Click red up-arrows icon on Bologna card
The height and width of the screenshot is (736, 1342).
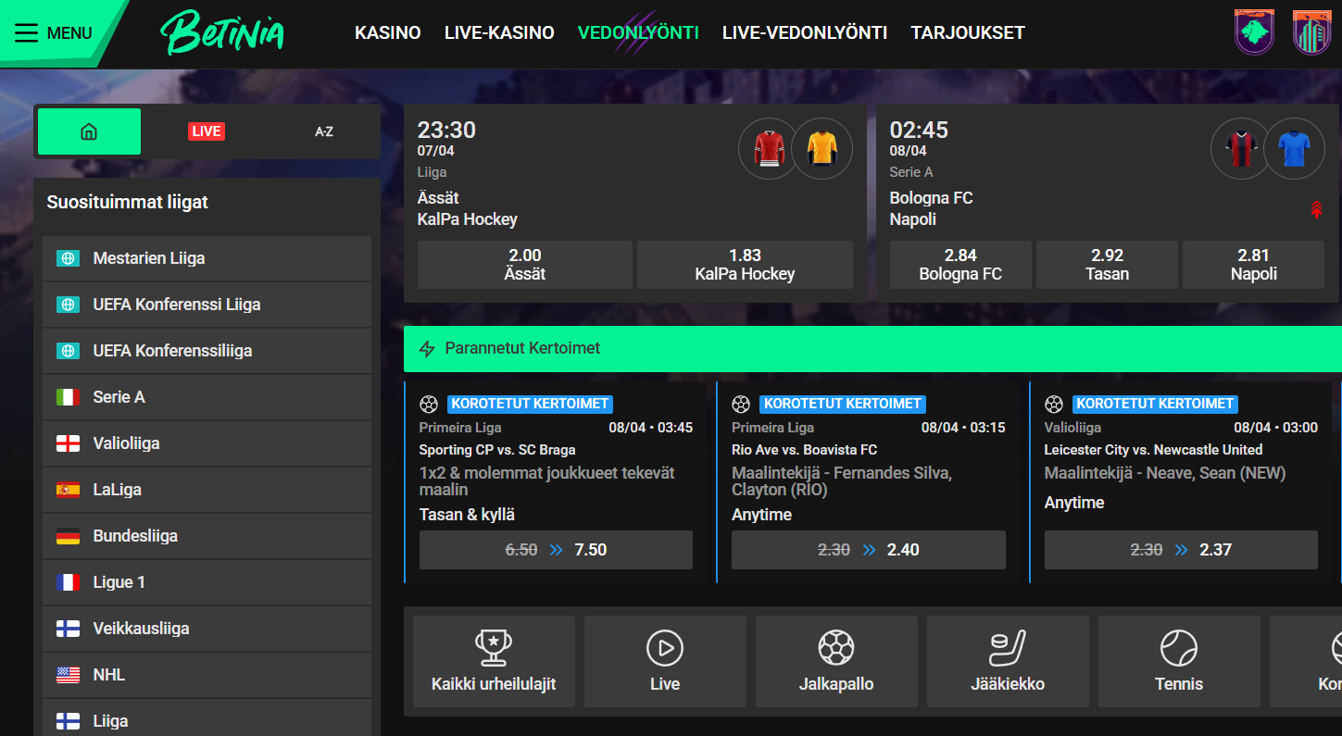[1316, 209]
